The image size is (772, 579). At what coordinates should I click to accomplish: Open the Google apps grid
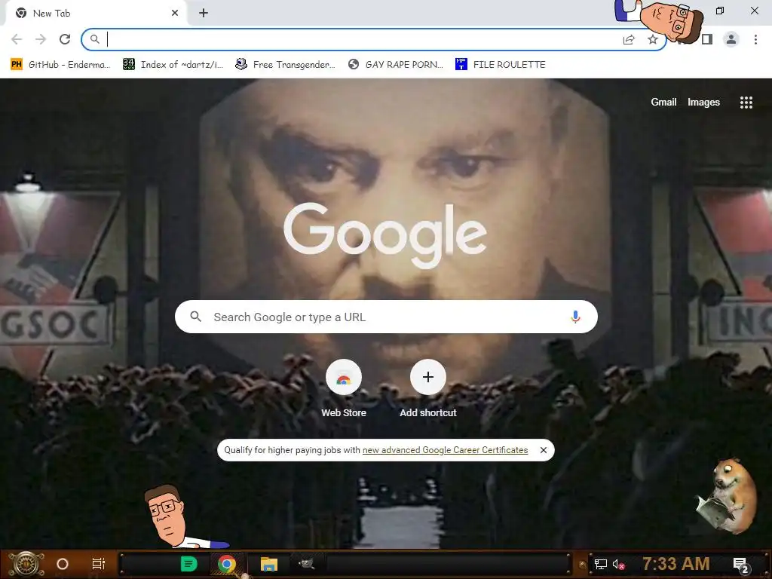(746, 103)
